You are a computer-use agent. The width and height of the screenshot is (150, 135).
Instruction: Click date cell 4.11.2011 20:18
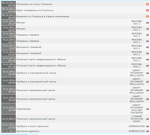9,59
